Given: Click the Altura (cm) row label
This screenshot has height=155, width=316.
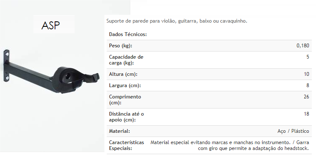Looking at the screenshot, I should [123, 74].
